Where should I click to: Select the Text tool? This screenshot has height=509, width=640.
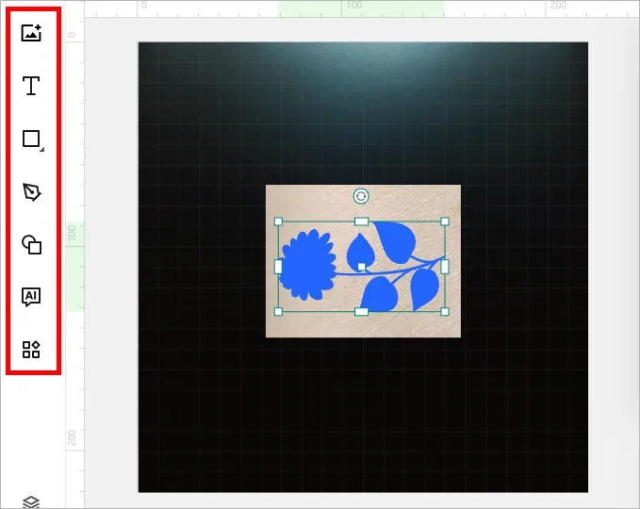tap(31, 86)
